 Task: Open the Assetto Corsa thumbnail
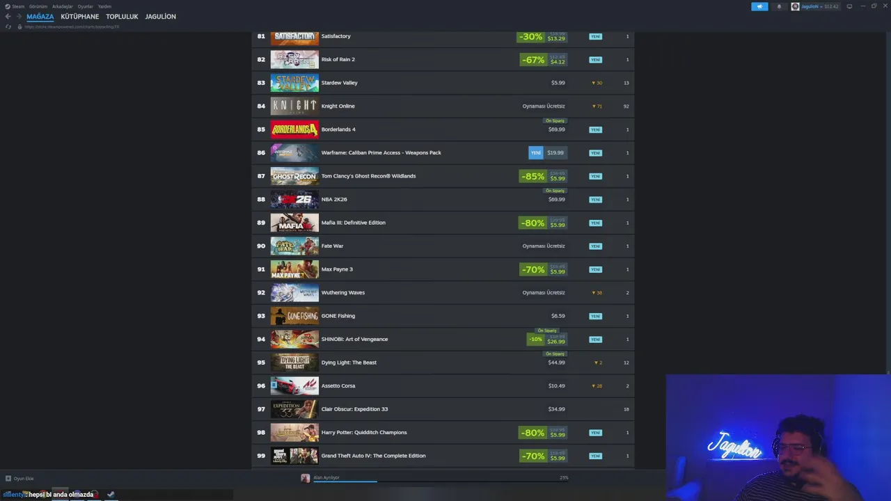pyautogui.click(x=294, y=385)
